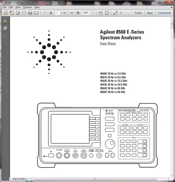The width and height of the screenshot is (175, 182).
Task: Open the zoom level dropdown arrow
Action: pos(92,13)
